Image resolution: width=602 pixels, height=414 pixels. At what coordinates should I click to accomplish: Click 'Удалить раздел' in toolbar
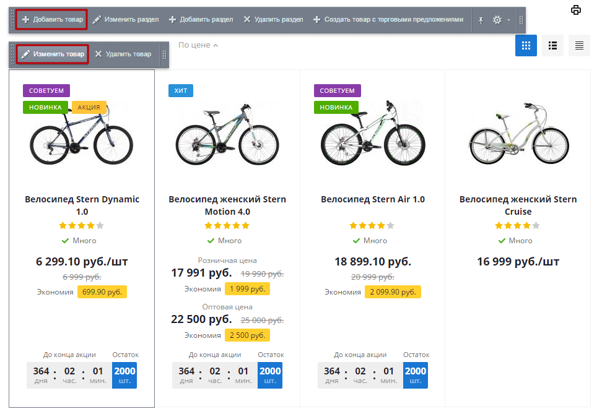click(x=273, y=20)
